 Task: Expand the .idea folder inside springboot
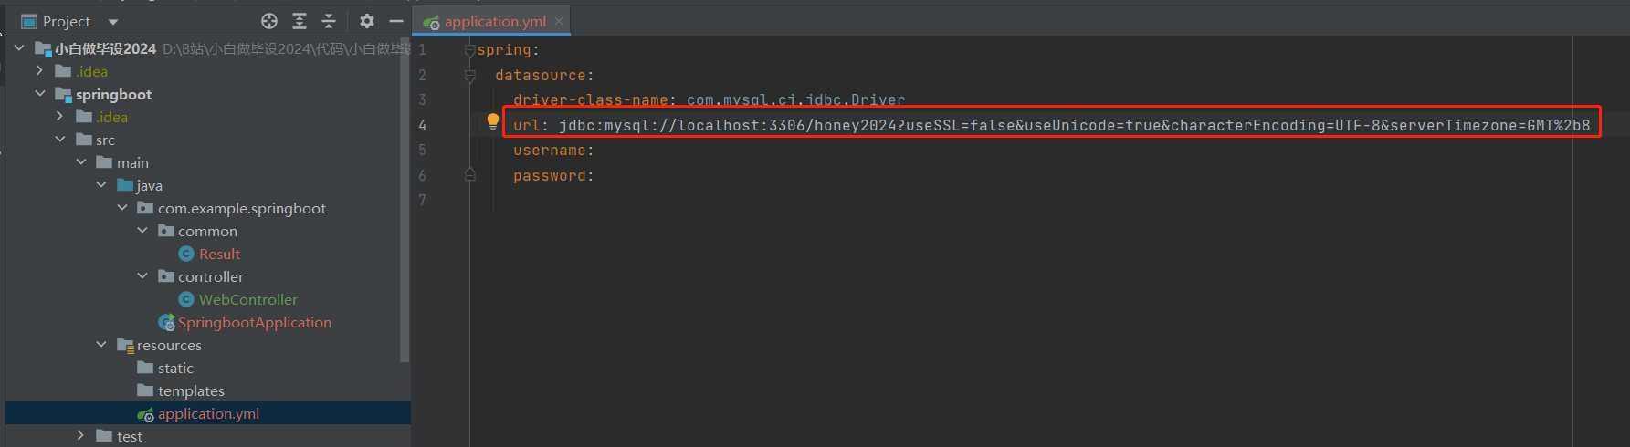click(x=60, y=116)
